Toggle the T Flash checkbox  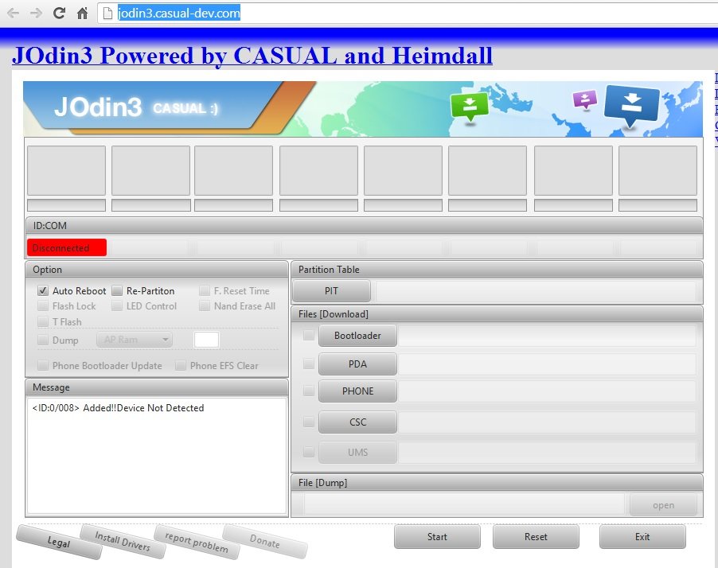pos(43,321)
